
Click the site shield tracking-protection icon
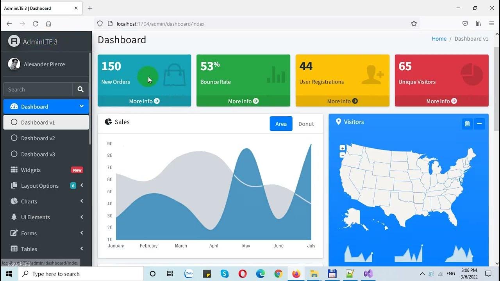pyautogui.click(x=100, y=24)
